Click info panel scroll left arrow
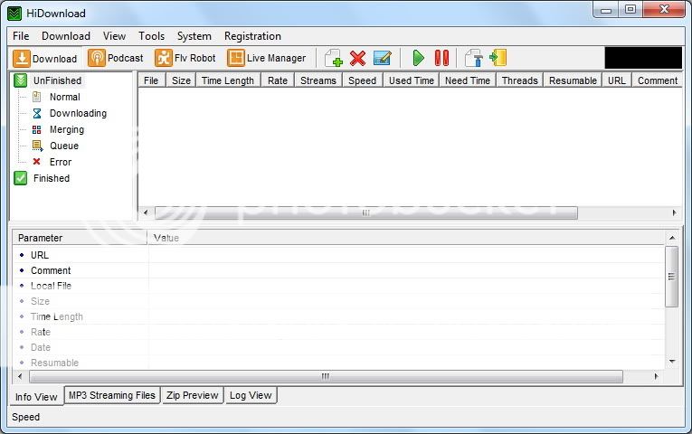692x434 pixels. pyautogui.click(x=19, y=377)
